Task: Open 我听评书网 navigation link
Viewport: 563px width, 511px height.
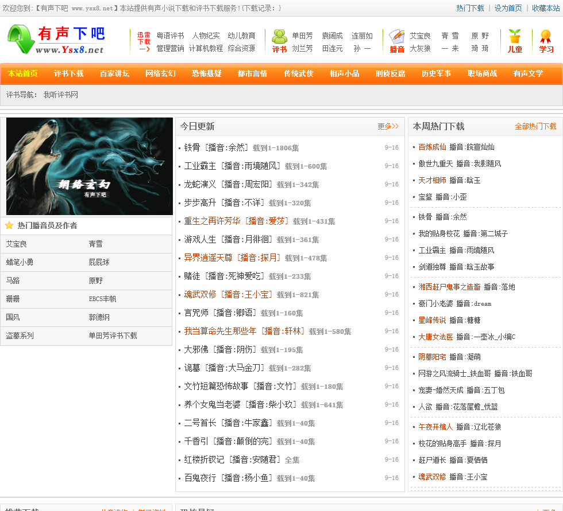Action: [61, 95]
